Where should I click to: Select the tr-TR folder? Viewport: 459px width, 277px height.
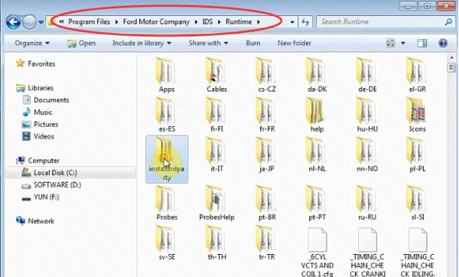pyautogui.click(x=267, y=243)
